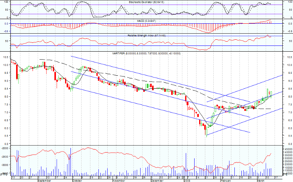Select the September label on time axis
This screenshot has width=293, height=182.
click(44, 181)
